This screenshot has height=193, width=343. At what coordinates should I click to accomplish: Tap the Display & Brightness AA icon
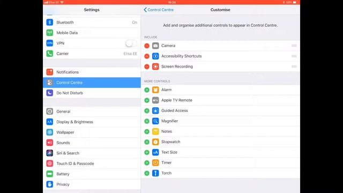tap(50, 122)
